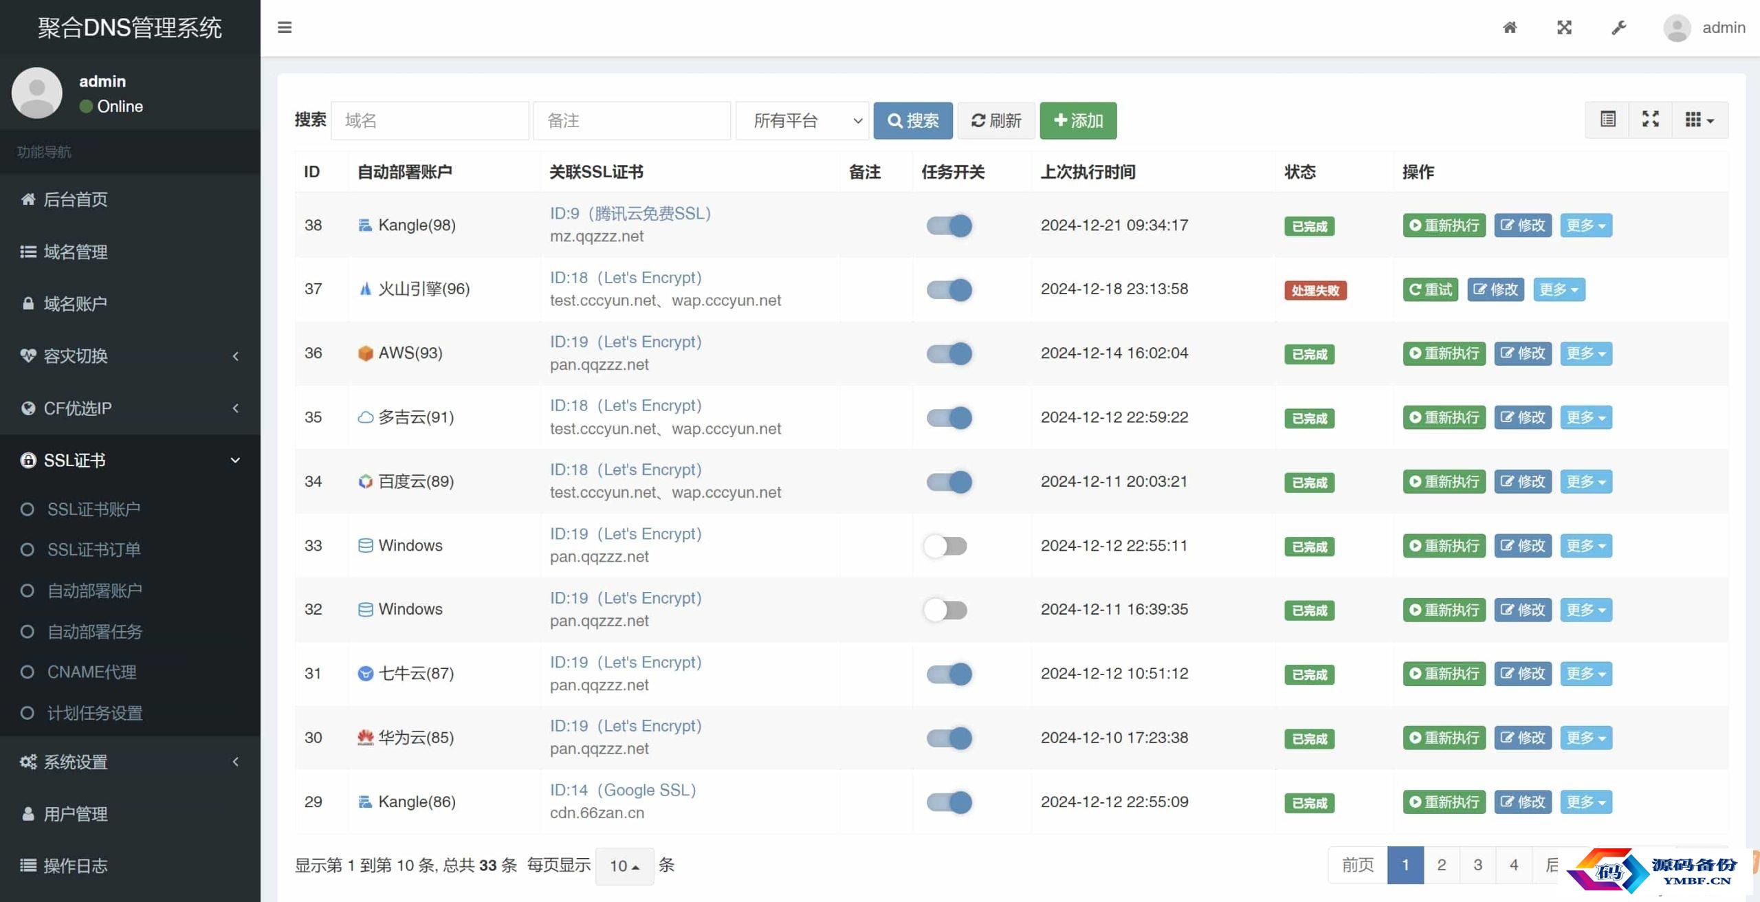Viewport: 1760px width, 902px height.
Task: Open 域名管理 in sidebar
Action: coord(130,252)
